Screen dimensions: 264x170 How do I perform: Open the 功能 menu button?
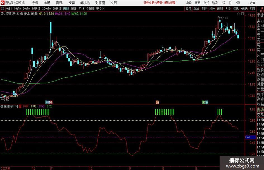[x=189, y=3]
